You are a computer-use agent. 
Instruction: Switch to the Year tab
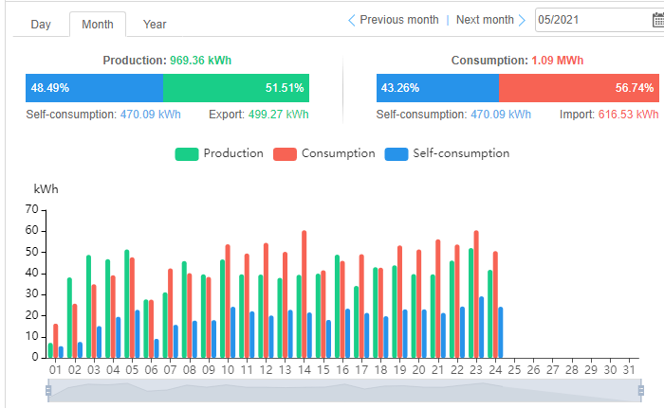[x=155, y=25]
